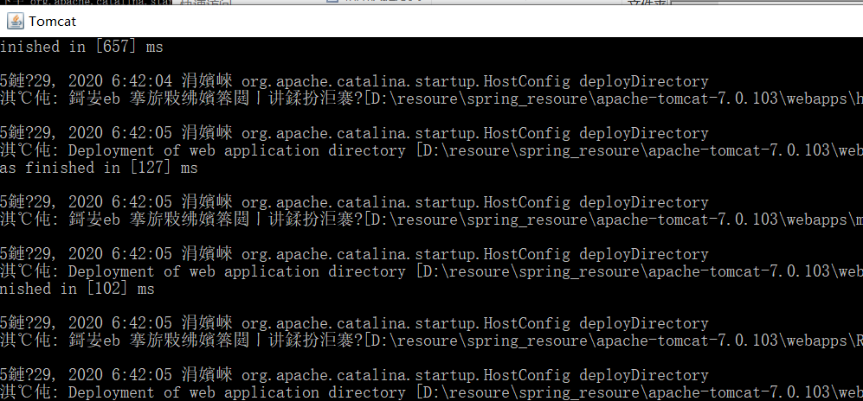This screenshot has width=863, height=401.
Task: Select the "nished in [102] ms" line
Action: tap(77, 289)
